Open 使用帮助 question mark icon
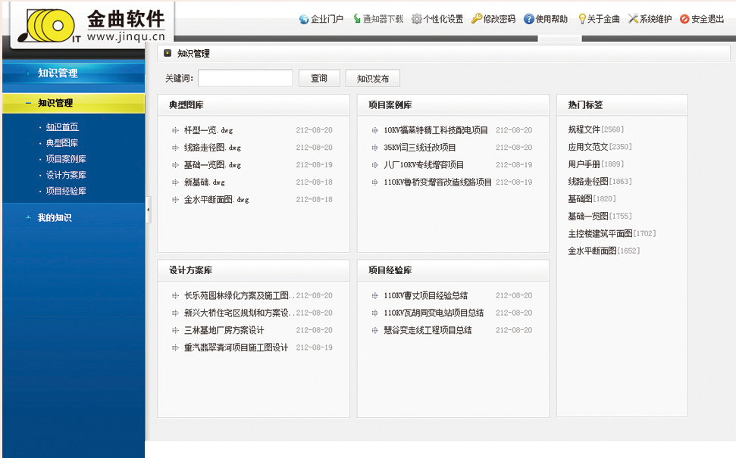Viewport: 736px width, 458px height. pos(529,19)
